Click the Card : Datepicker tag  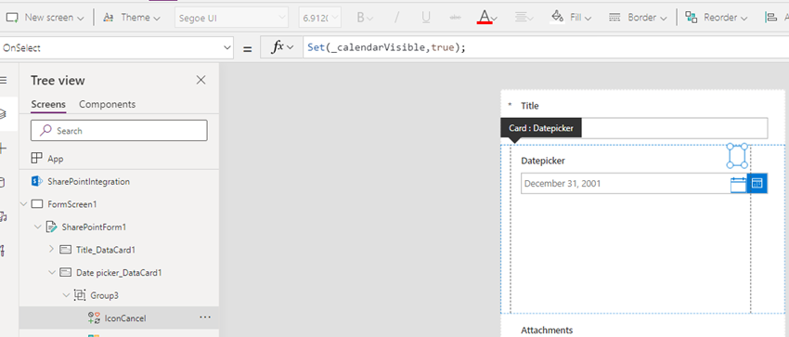[x=541, y=128]
